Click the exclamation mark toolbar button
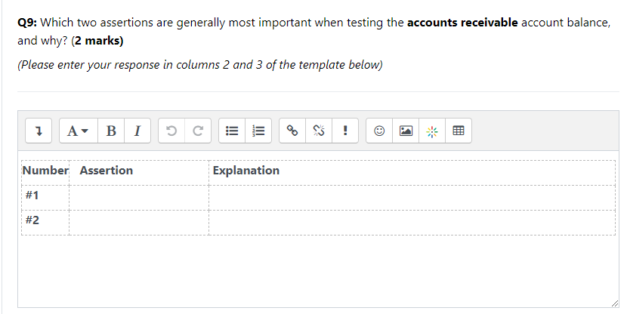This screenshot has height=314, width=627. [344, 131]
